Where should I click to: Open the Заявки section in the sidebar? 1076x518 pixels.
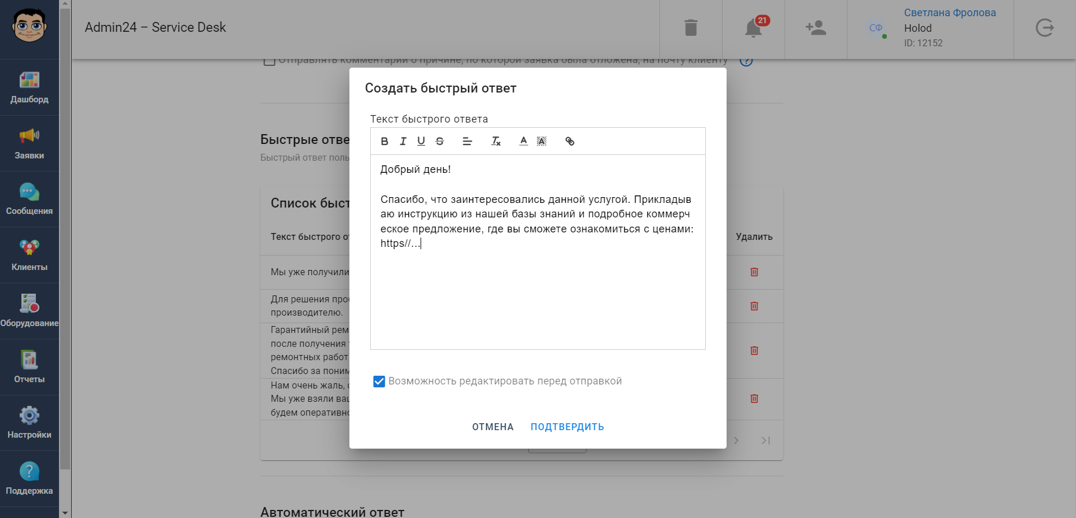[30, 143]
